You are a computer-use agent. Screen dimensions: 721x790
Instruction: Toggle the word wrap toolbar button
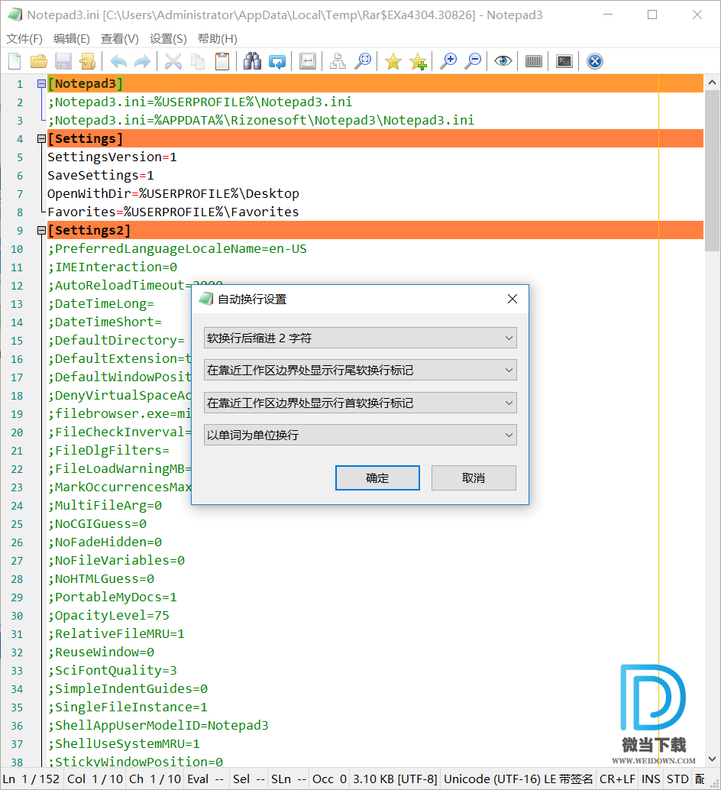pos(308,61)
